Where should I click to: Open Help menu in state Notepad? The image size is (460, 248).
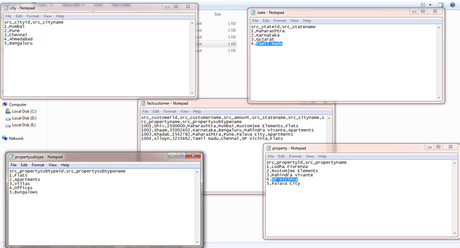click(x=307, y=21)
